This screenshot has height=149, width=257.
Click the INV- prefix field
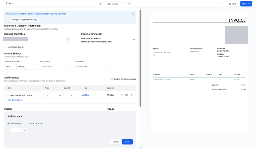pos(10,67)
